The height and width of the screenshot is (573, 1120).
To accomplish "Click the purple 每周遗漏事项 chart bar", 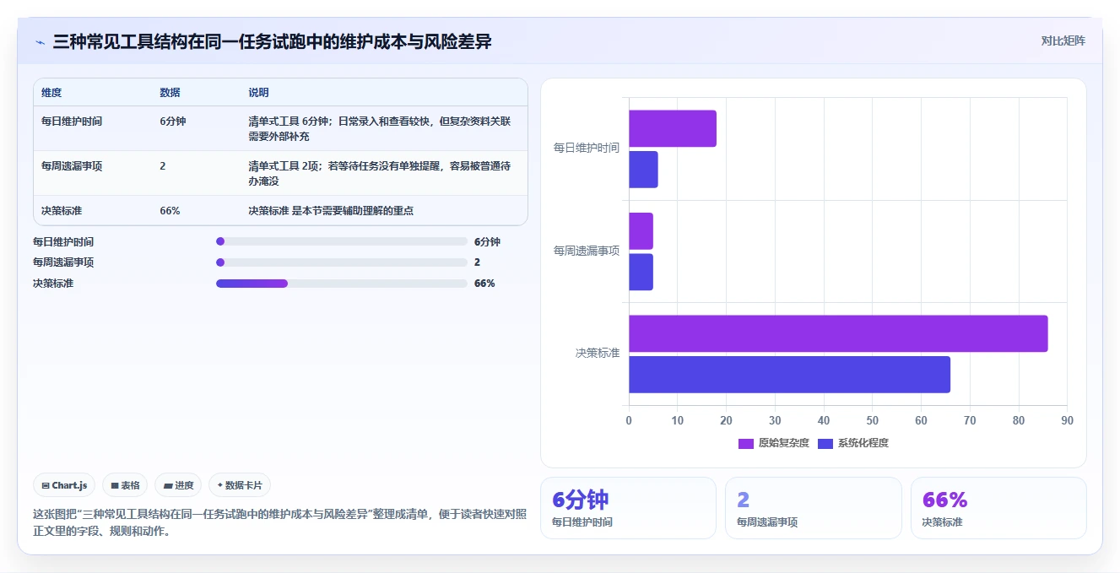I will coord(641,231).
